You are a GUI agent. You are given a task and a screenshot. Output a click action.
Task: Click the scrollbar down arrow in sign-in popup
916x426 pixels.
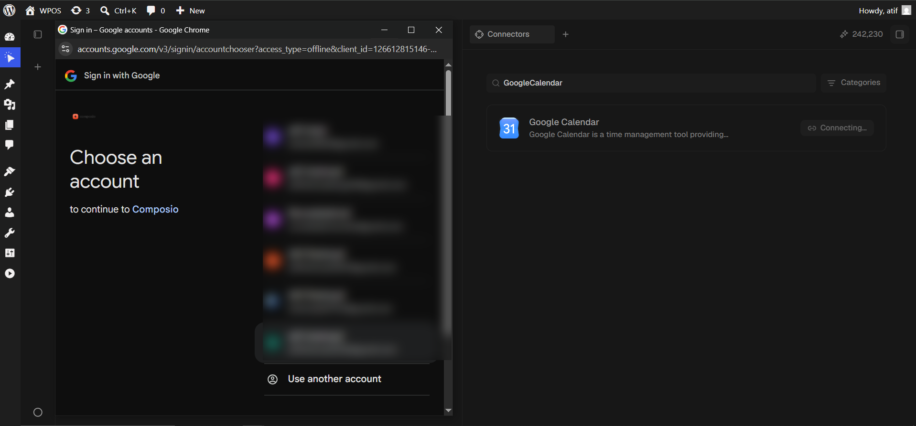point(448,411)
